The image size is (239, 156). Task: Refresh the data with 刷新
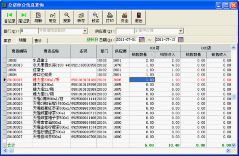(38, 18)
